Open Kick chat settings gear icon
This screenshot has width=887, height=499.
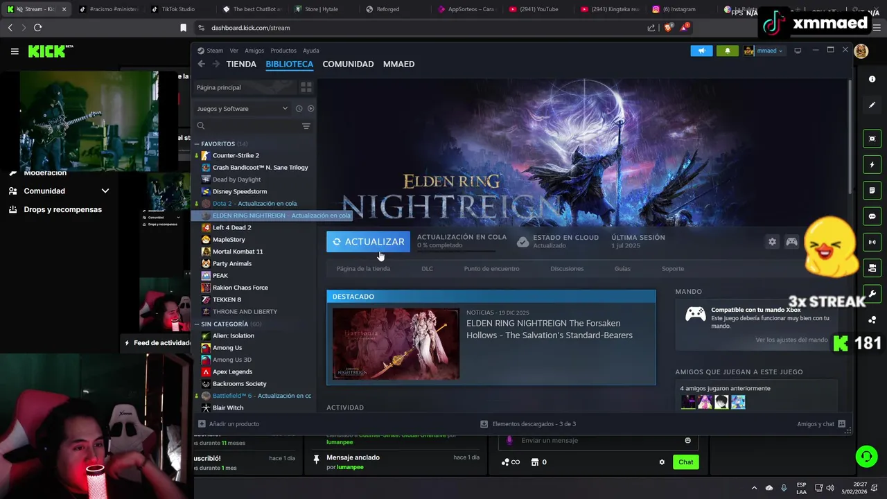662,462
